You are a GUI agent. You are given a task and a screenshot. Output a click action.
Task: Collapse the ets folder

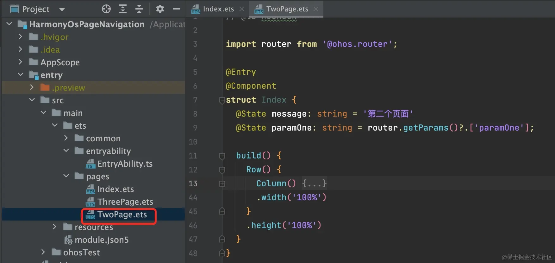(x=55, y=125)
